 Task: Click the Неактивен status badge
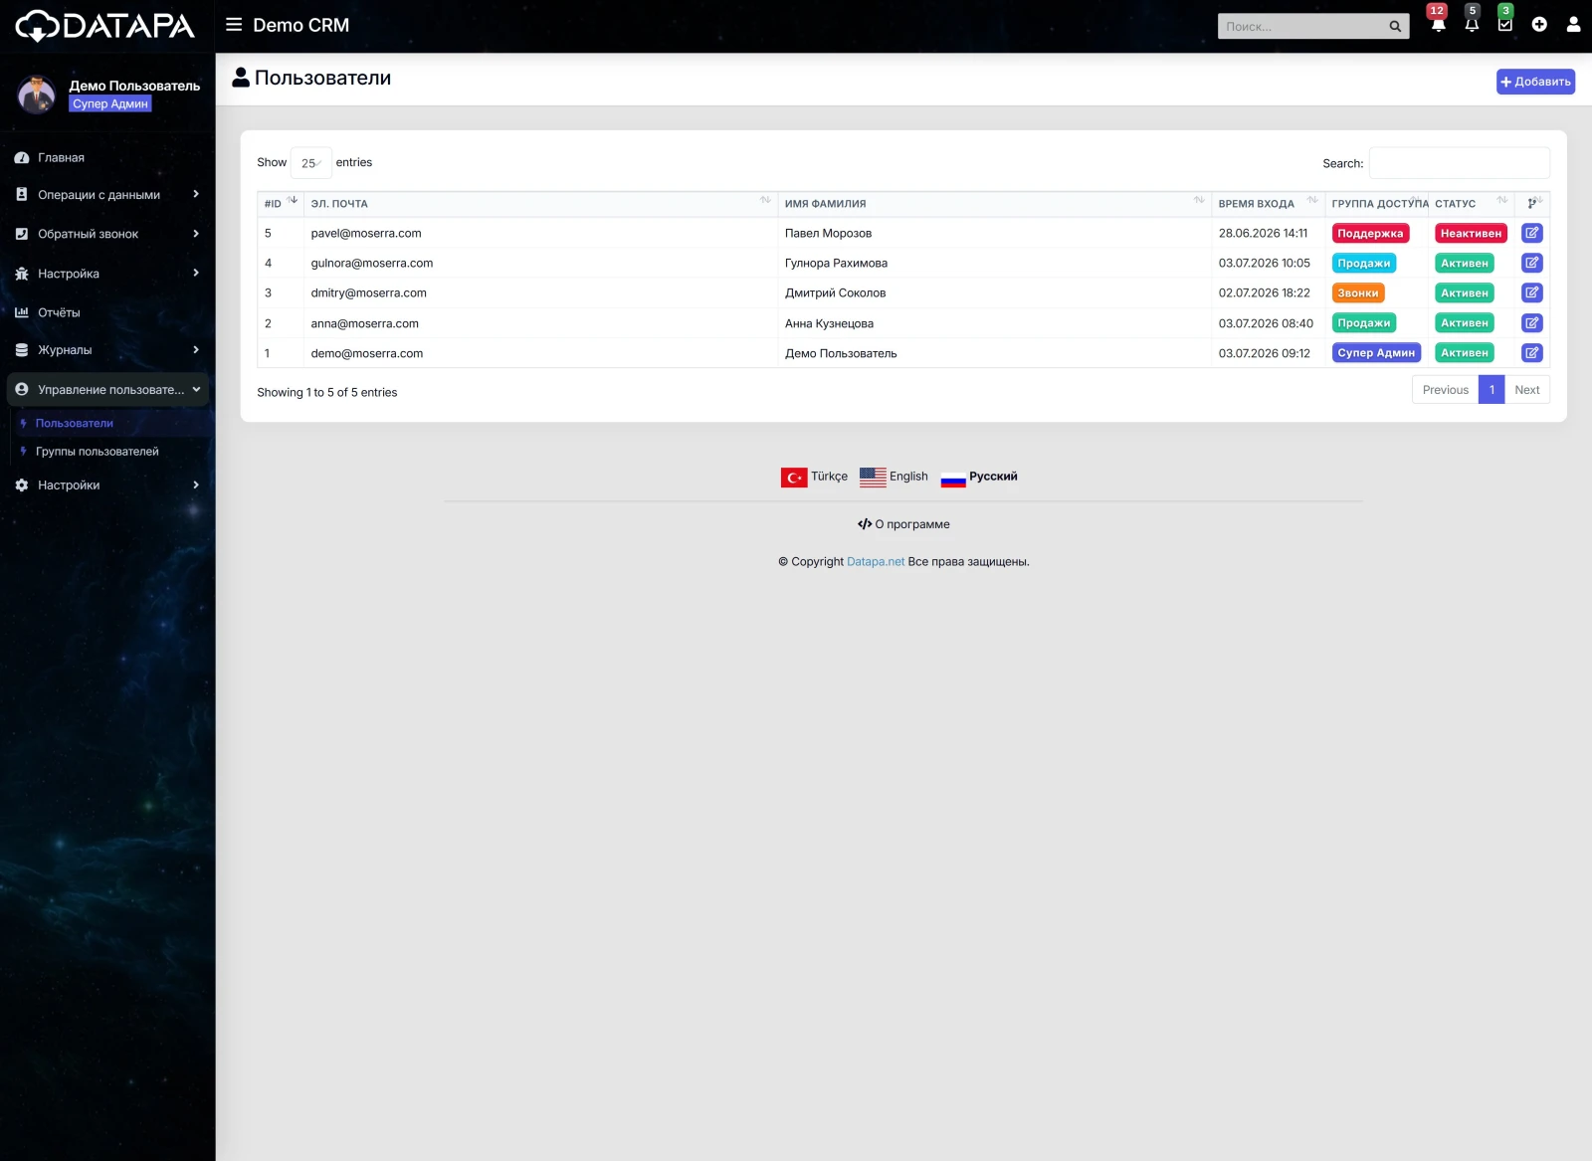click(x=1471, y=234)
